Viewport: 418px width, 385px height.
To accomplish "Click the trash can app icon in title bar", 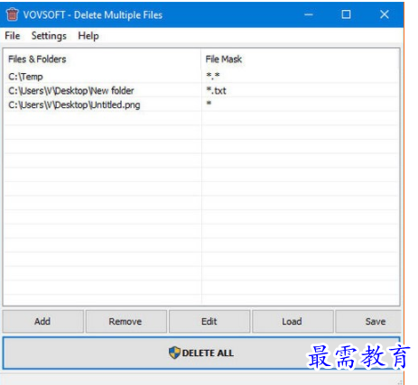I will [x=13, y=14].
